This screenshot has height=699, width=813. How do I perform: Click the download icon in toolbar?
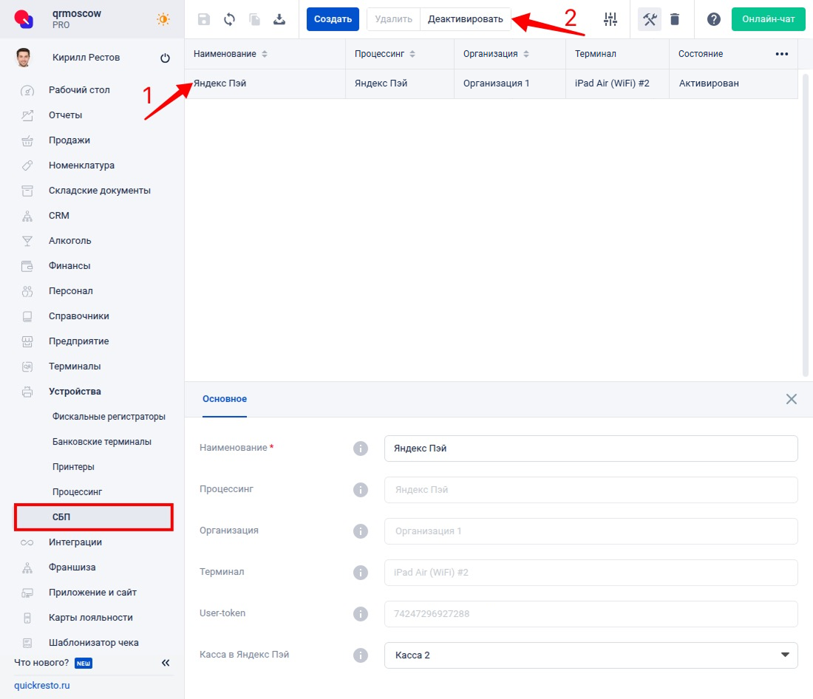click(279, 19)
